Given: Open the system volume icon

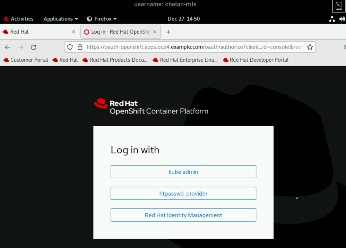Looking at the screenshot, I should coord(342,19).
